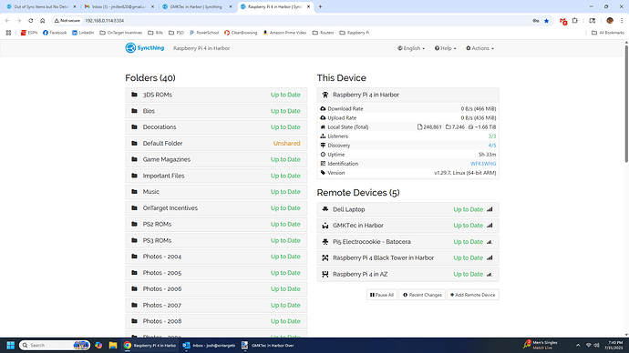This screenshot has width=629, height=353.
Task: Click the Syncthing logo icon
Action: click(130, 48)
